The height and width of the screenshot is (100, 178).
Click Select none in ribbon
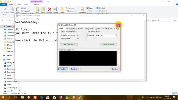coord(102,11)
